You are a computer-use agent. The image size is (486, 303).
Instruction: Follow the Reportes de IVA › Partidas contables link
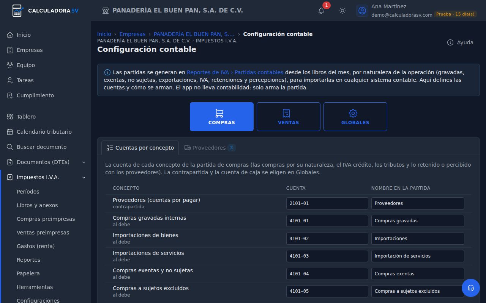pos(235,72)
